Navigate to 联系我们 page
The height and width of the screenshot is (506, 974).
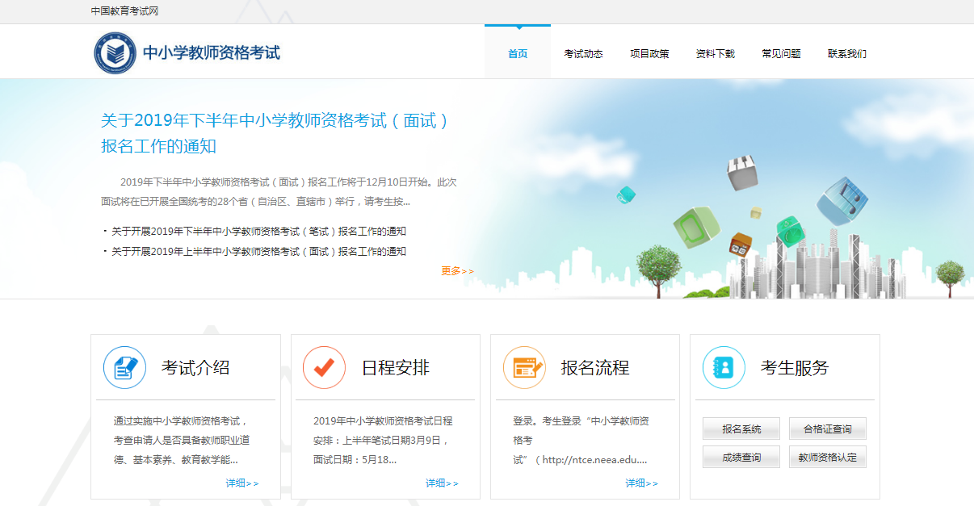pyautogui.click(x=846, y=54)
